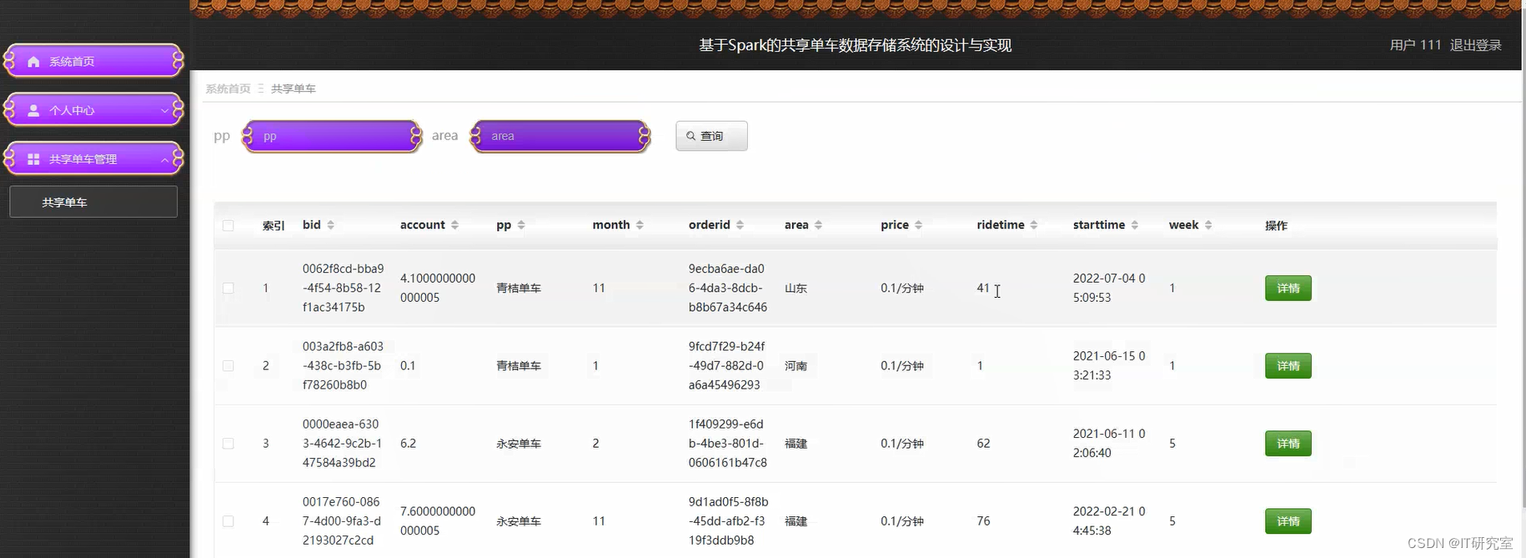The image size is (1526, 558).
Task: Toggle the select-all checkbox in table header
Action: (228, 225)
